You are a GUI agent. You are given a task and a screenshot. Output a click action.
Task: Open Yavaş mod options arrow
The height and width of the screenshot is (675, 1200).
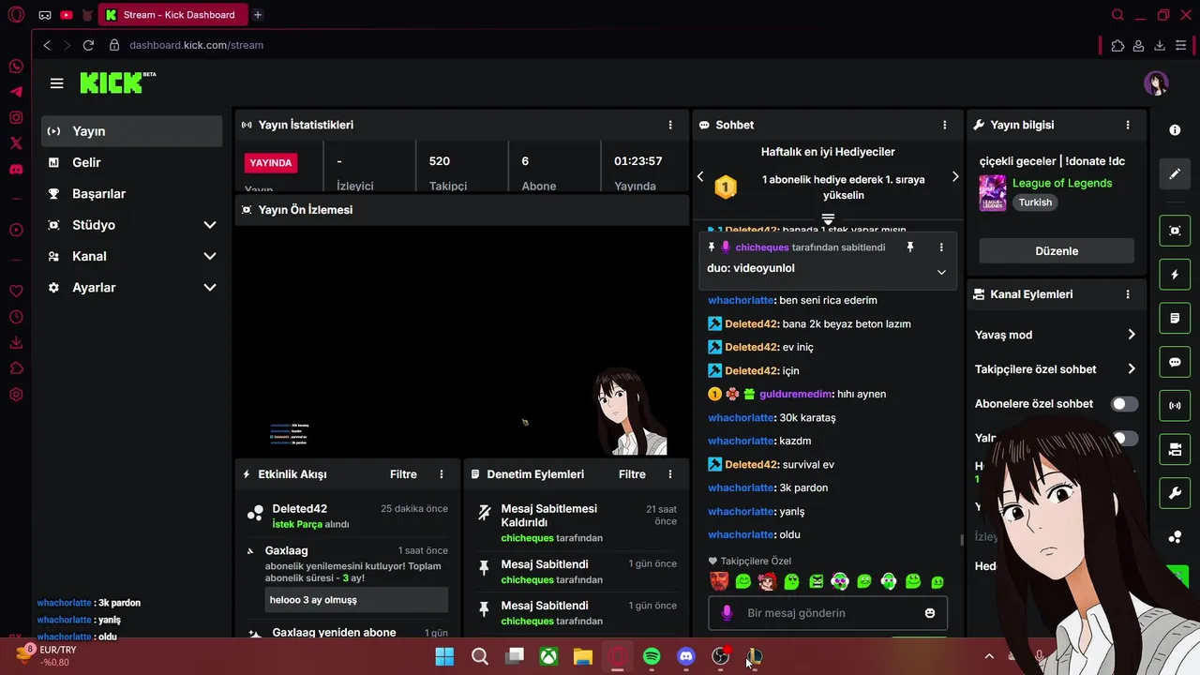tap(1132, 335)
